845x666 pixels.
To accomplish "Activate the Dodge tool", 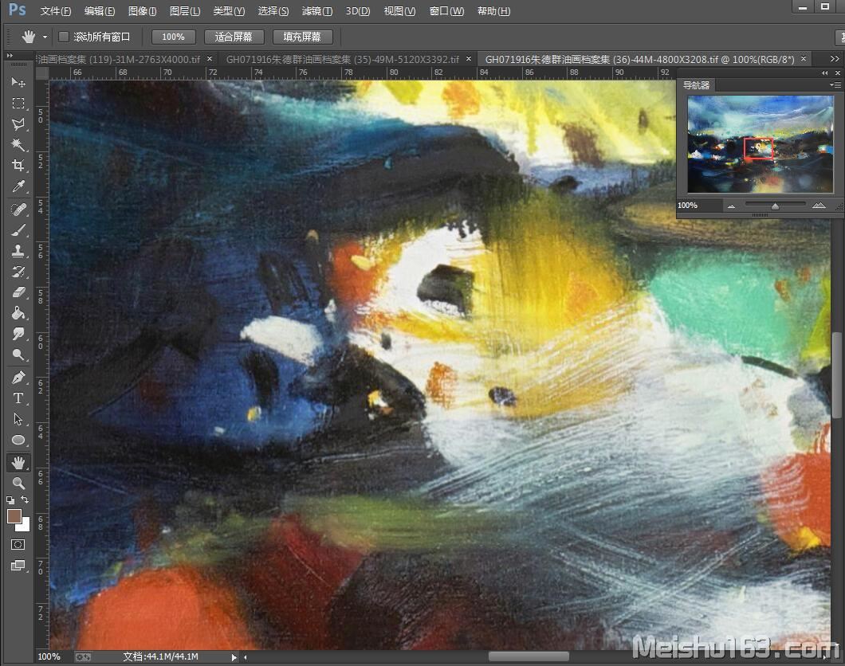I will click(x=18, y=355).
